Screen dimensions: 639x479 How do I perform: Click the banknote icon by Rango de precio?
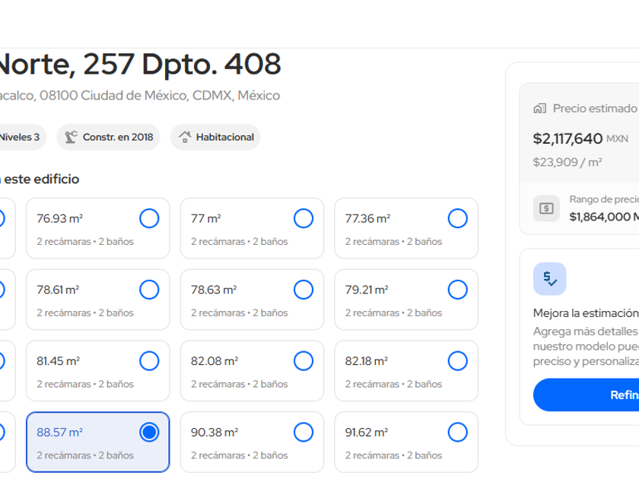click(x=546, y=208)
